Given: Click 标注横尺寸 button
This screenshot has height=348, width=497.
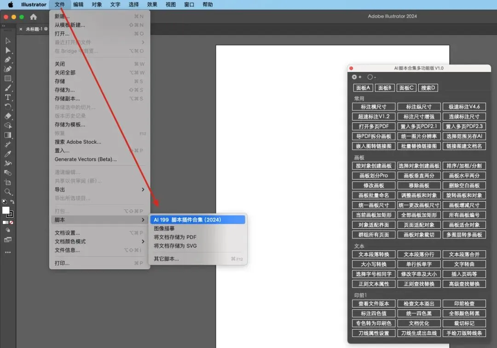Looking at the screenshot, I should click(x=374, y=107).
